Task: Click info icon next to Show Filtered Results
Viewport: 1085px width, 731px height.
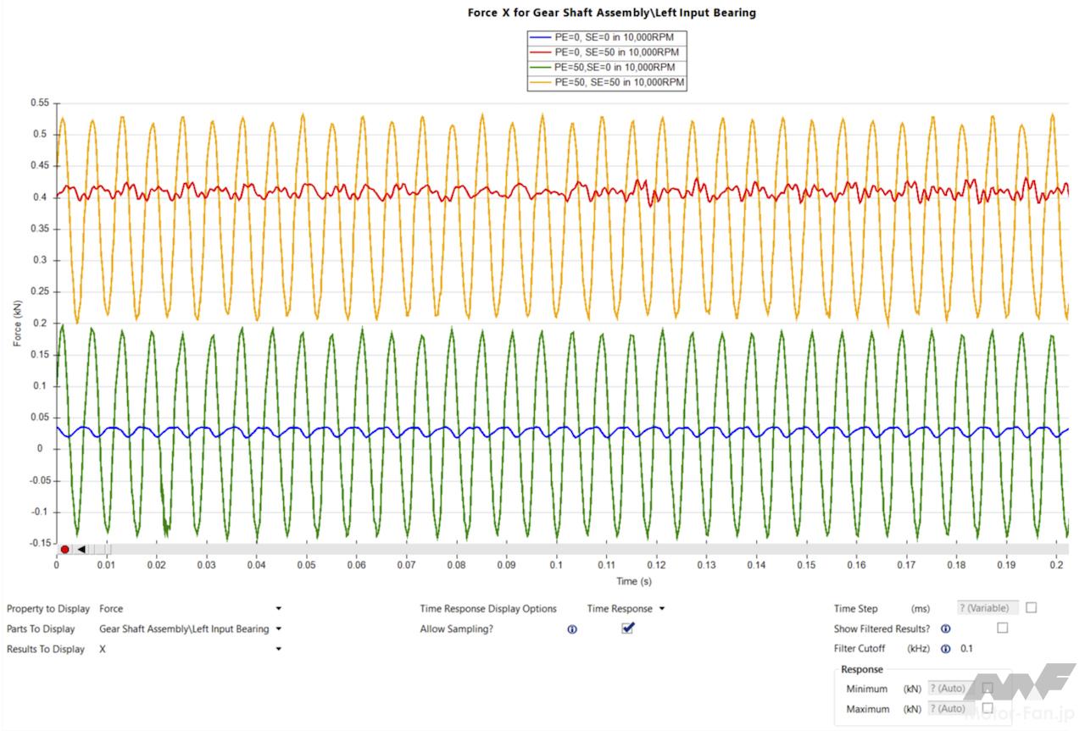Action: [x=945, y=629]
